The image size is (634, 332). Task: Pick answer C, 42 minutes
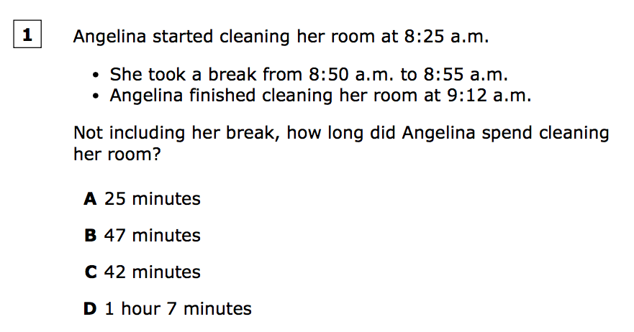(142, 272)
